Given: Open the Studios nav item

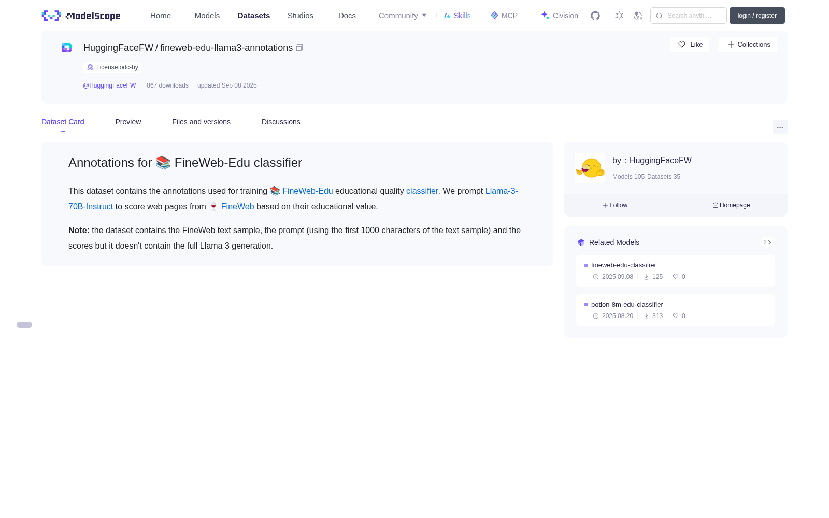Looking at the screenshot, I should [301, 16].
